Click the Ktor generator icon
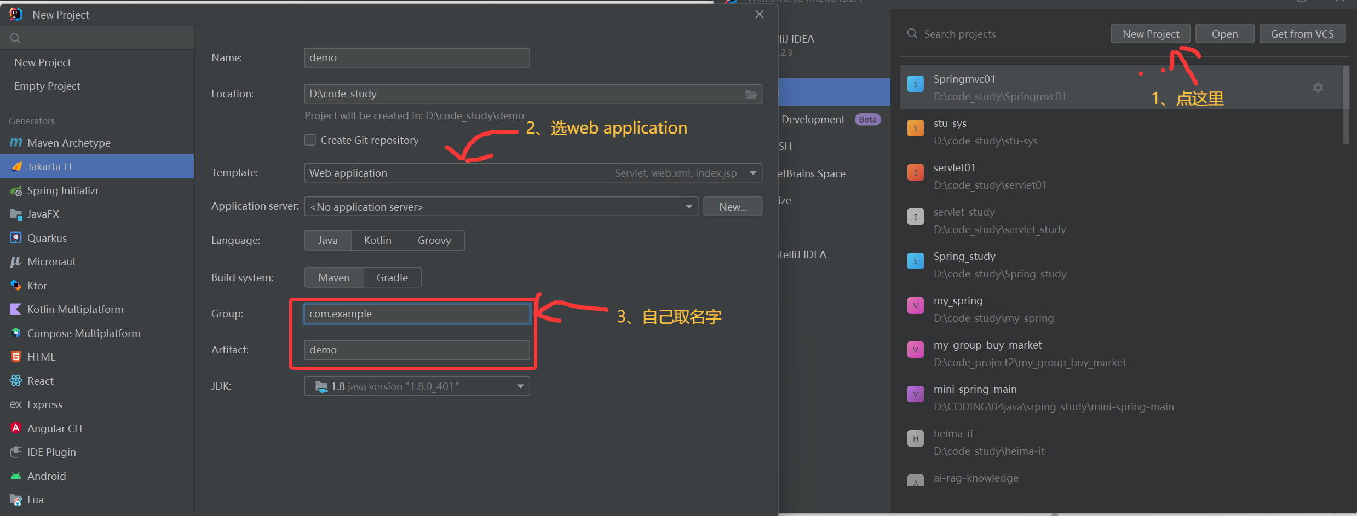This screenshot has height=516, width=1357. tap(16, 286)
